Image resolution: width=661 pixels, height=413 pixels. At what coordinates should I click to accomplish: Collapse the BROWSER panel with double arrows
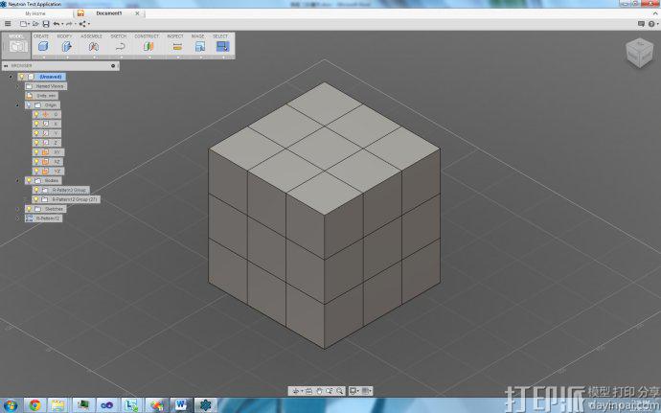click(x=6, y=66)
